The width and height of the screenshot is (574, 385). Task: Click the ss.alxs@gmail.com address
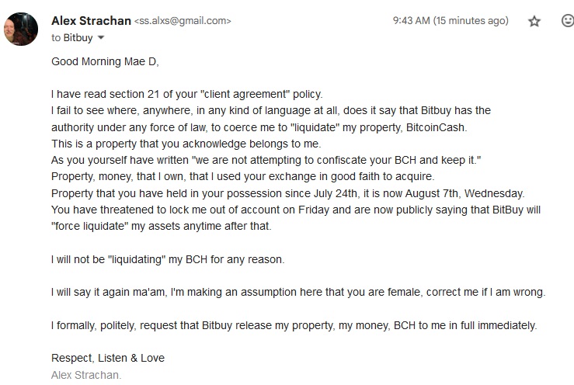[x=183, y=21]
